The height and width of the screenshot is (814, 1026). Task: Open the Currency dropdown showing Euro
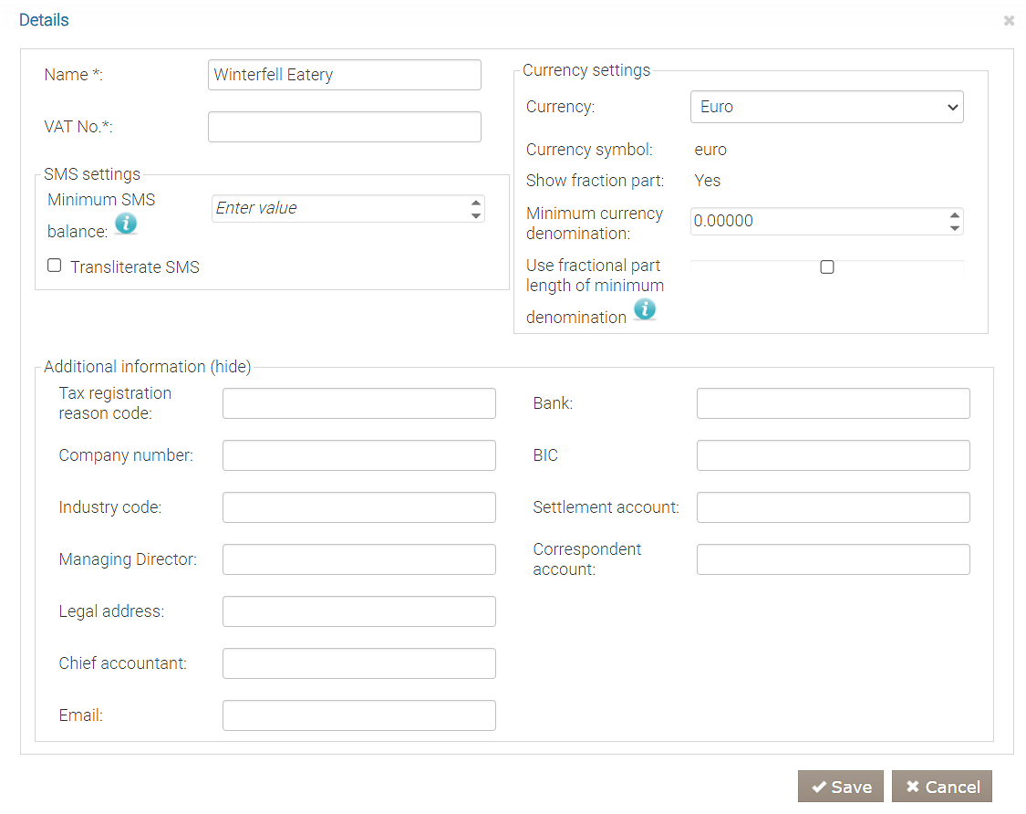pos(826,107)
